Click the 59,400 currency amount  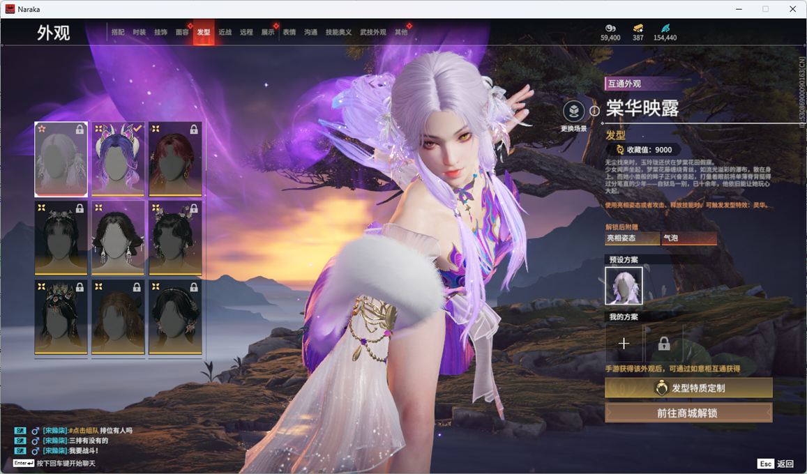click(x=610, y=38)
